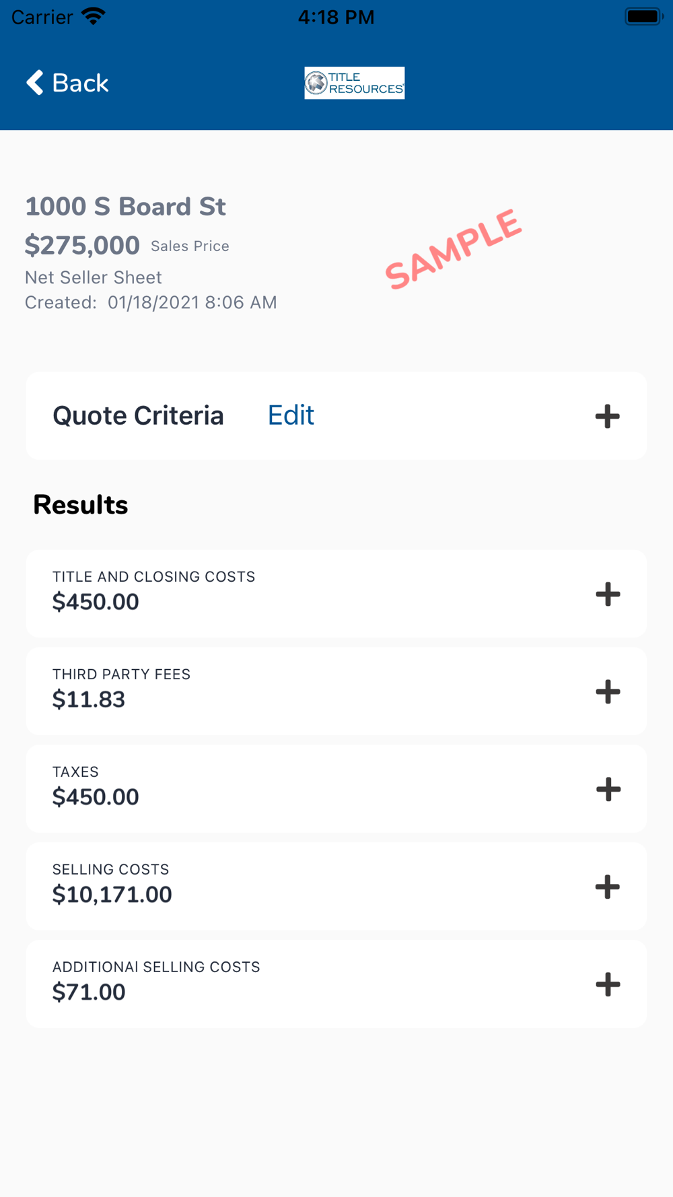673x1197 pixels.
Task: Expand Third Party Fees plus icon
Action: coord(608,691)
